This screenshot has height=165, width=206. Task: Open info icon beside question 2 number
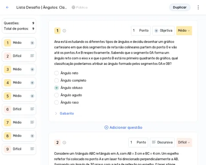click(x=64, y=143)
